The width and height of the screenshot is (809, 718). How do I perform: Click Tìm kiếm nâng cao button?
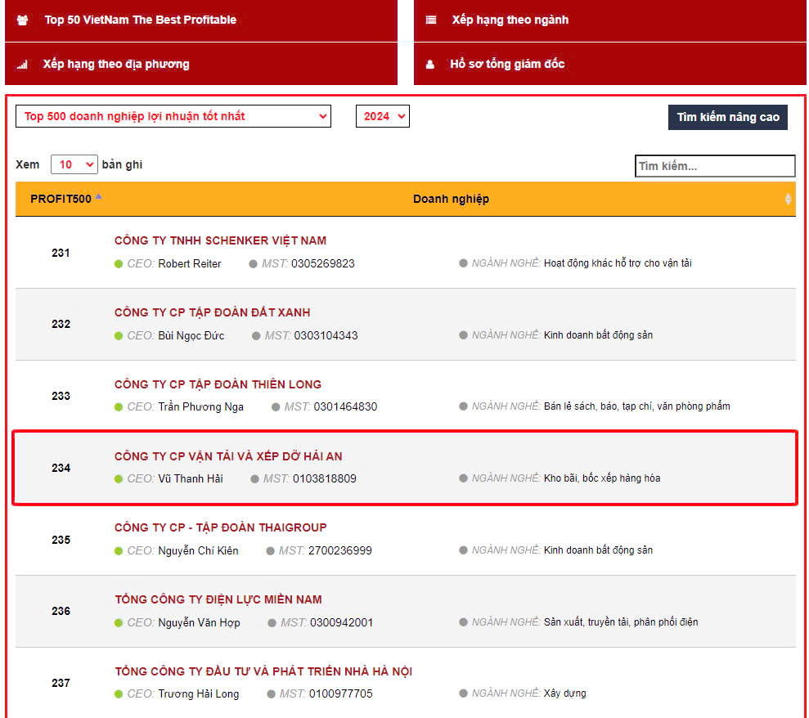click(727, 117)
